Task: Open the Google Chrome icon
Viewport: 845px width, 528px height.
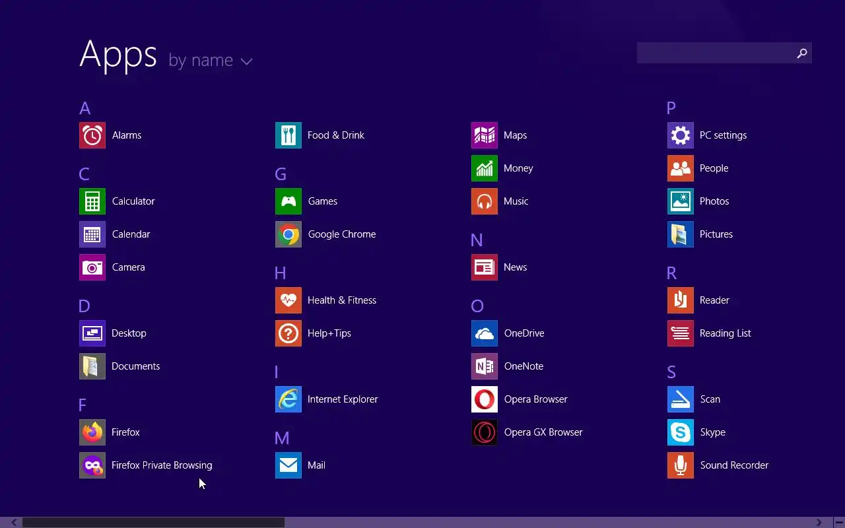Action: tap(288, 234)
